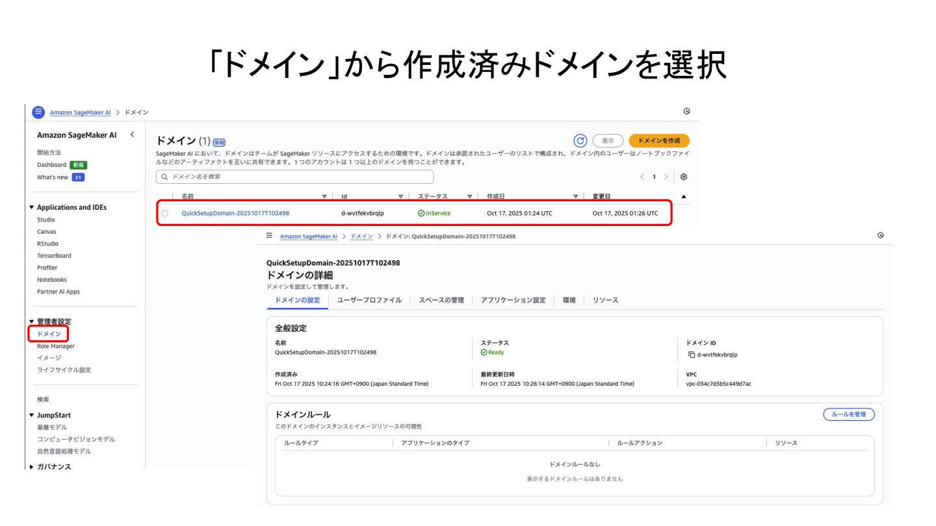Viewport: 936px width, 526px height.
Task: Click the 31 badge next to What's new
Action: point(78,177)
